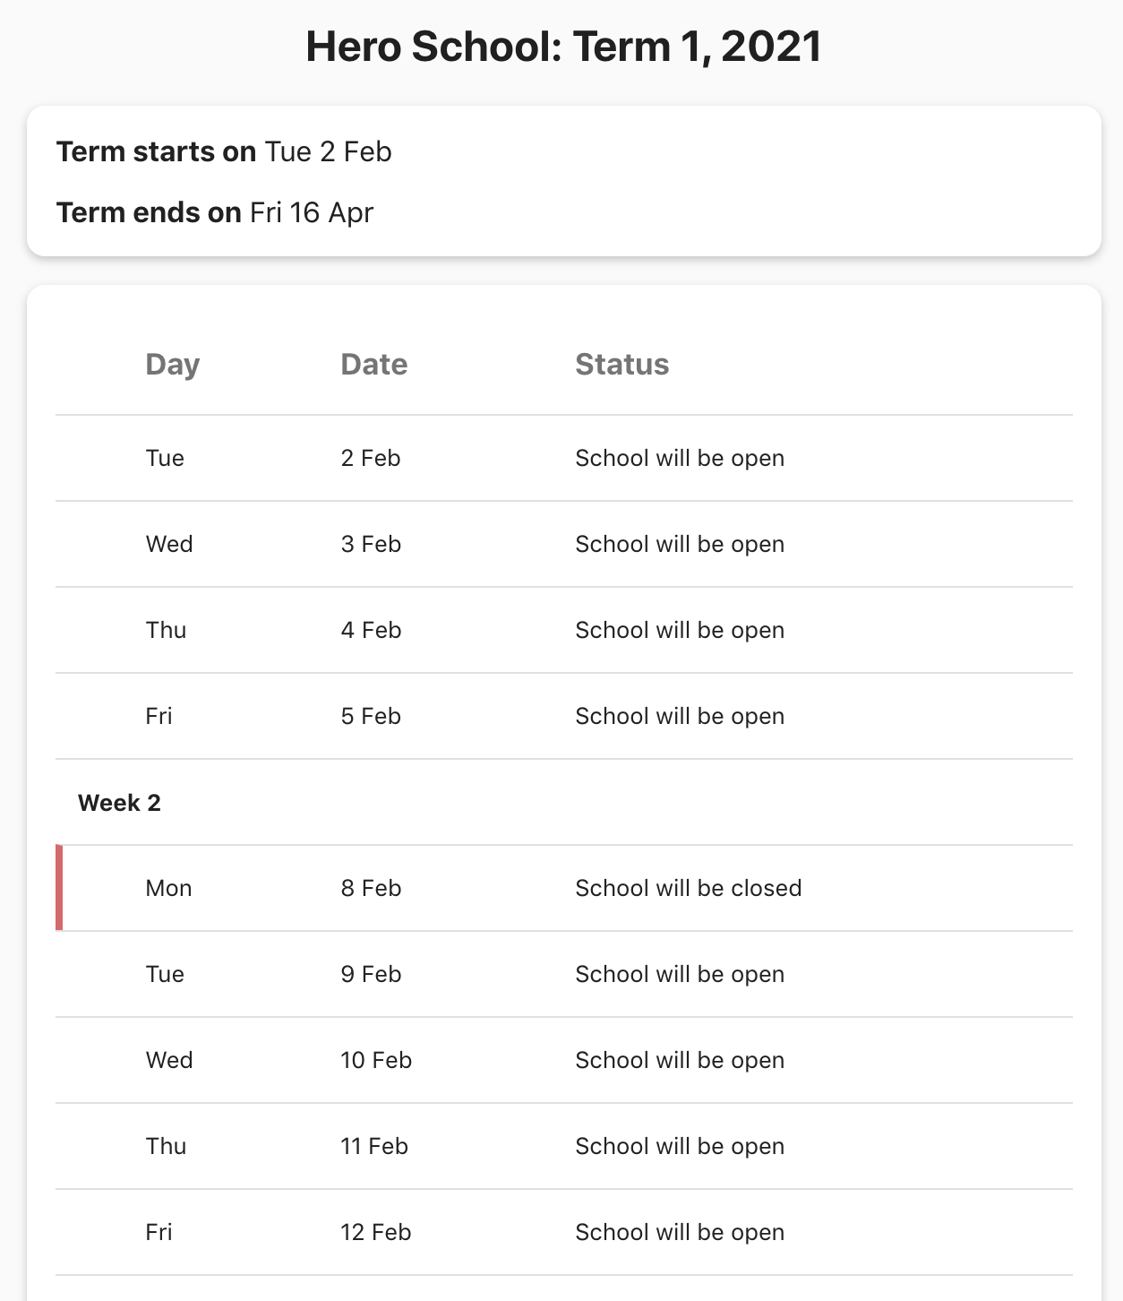Click the Status column header

coord(622,365)
